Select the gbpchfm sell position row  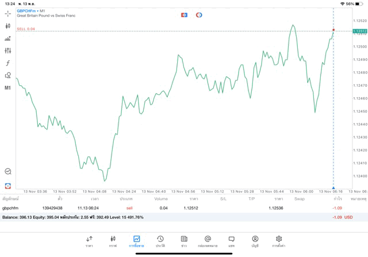[172, 208]
